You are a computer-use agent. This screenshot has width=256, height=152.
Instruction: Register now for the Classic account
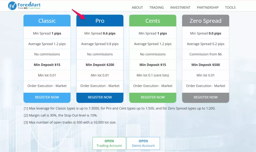pyautogui.click(x=47, y=98)
